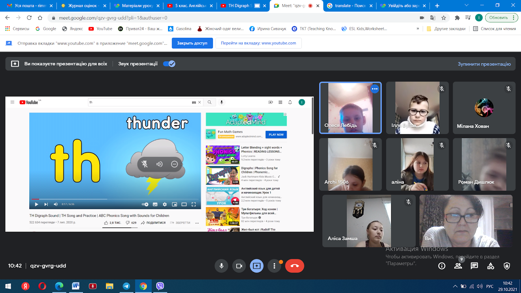
Task: Open Apps Сервисы bookmark shortcut
Action: pyautogui.click(x=17, y=29)
